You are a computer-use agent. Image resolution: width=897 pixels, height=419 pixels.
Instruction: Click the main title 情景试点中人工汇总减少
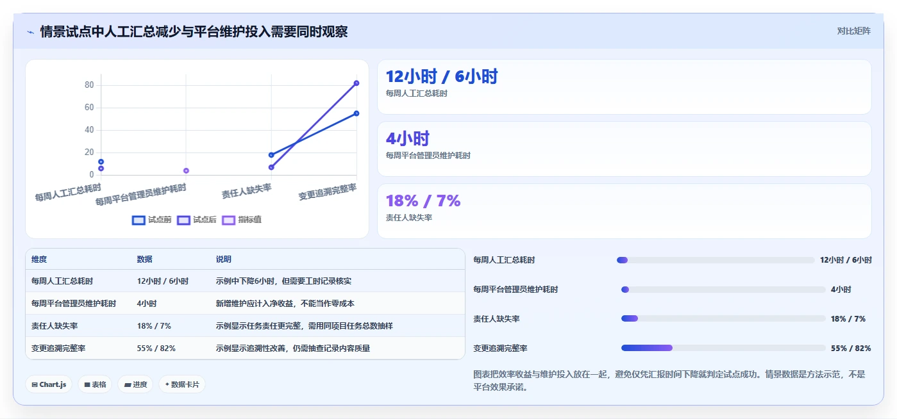pos(194,31)
